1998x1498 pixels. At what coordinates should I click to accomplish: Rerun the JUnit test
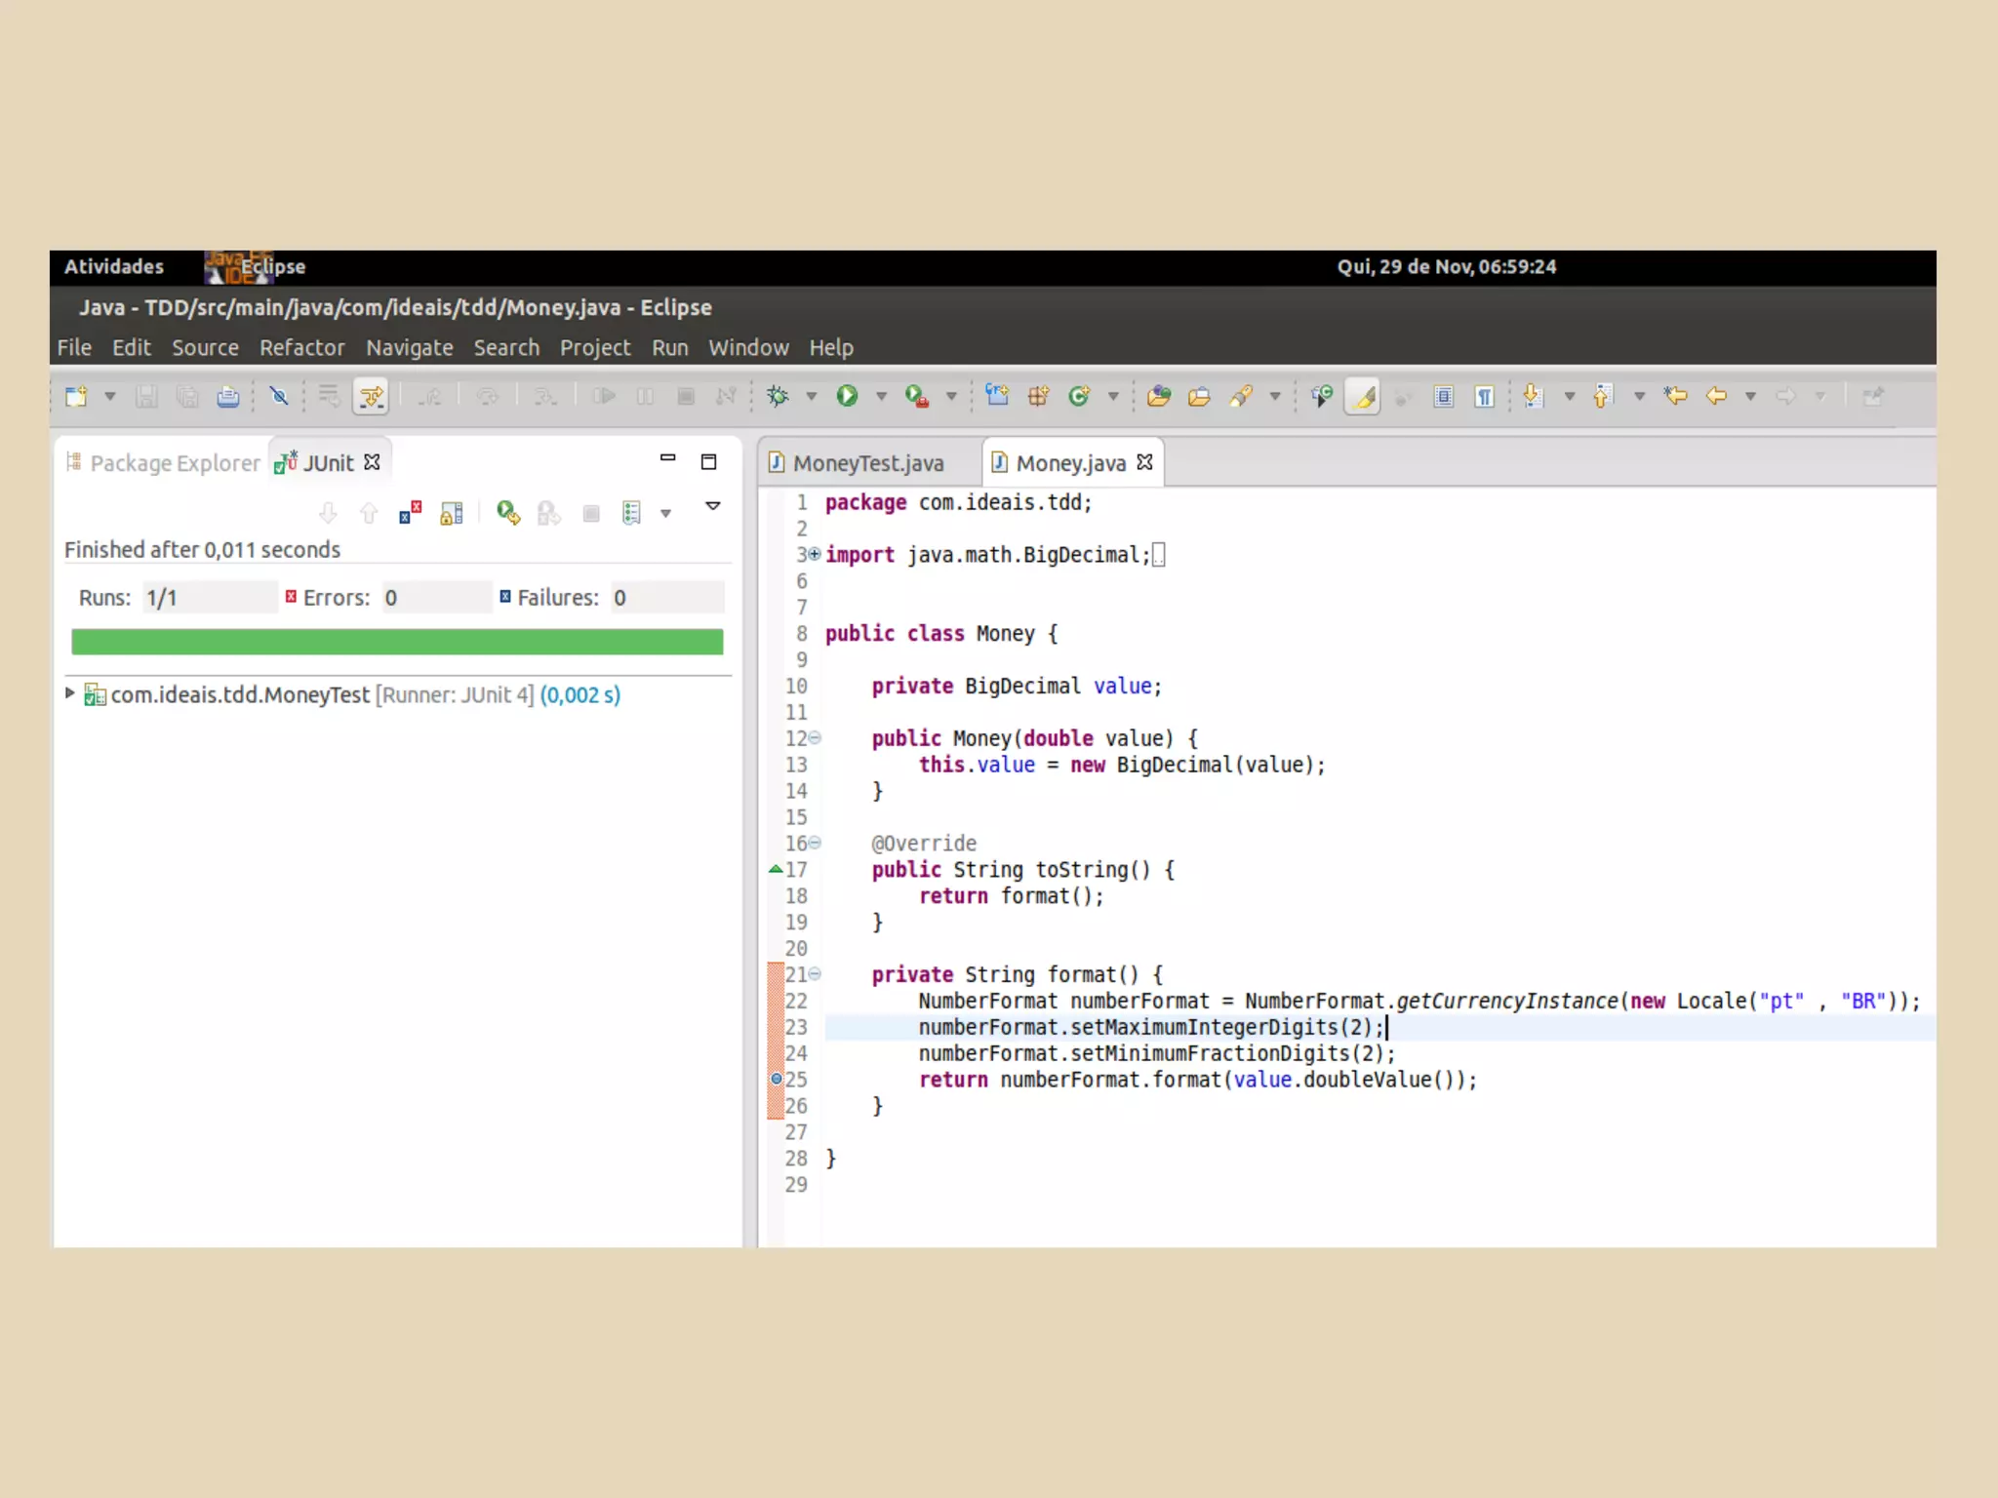click(507, 513)
